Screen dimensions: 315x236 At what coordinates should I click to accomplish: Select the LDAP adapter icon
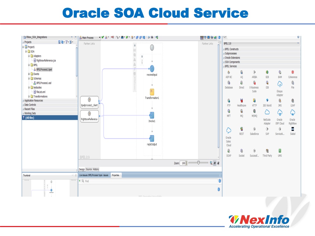pyautogui.click(x=293, y=101)
